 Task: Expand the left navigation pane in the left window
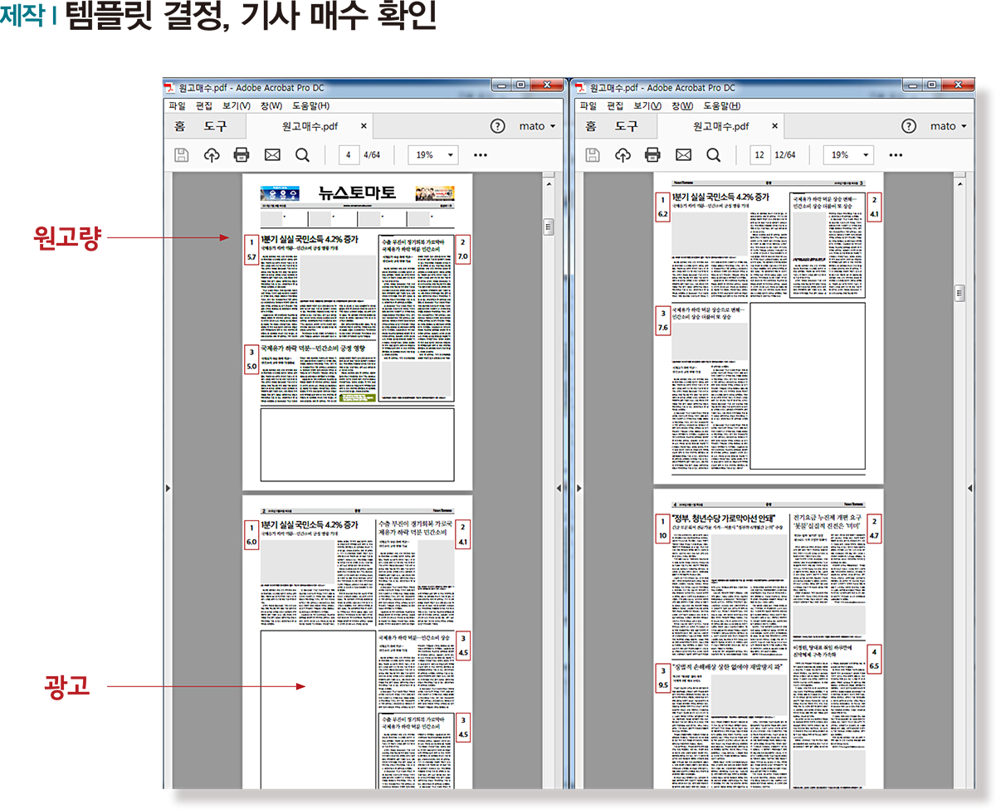click(168, 488)
